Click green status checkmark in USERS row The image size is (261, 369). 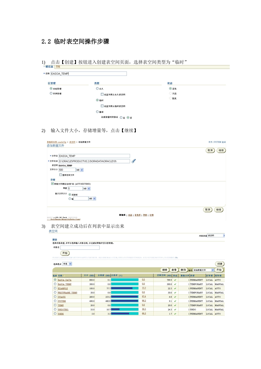175,314
